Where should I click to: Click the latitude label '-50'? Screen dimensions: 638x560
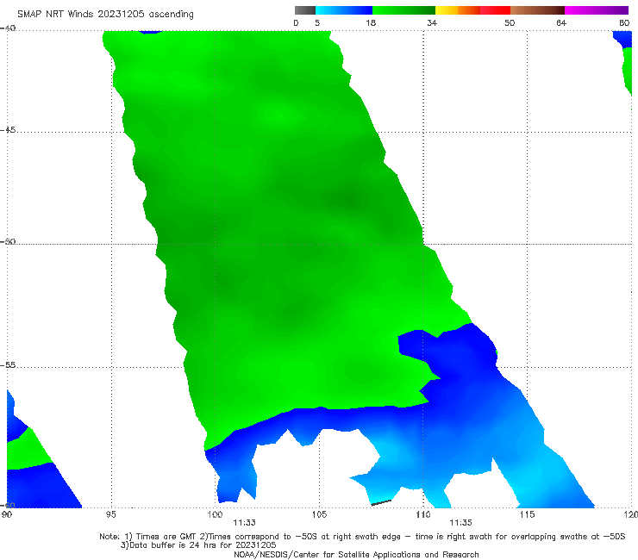tap(8, 241)
